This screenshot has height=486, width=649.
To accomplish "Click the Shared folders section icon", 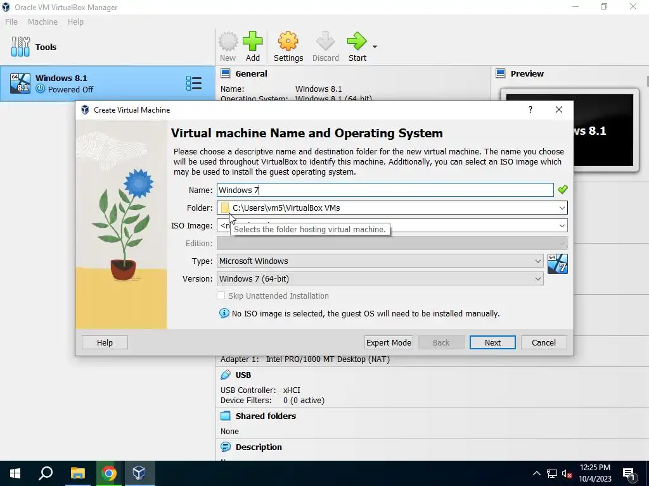I will coord(225,416).
